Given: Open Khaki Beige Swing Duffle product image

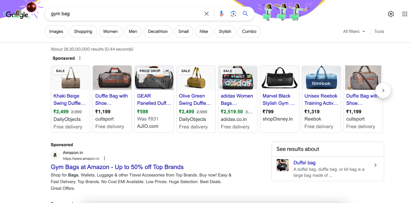Looking at the screenshot, I should coord(70,78).
